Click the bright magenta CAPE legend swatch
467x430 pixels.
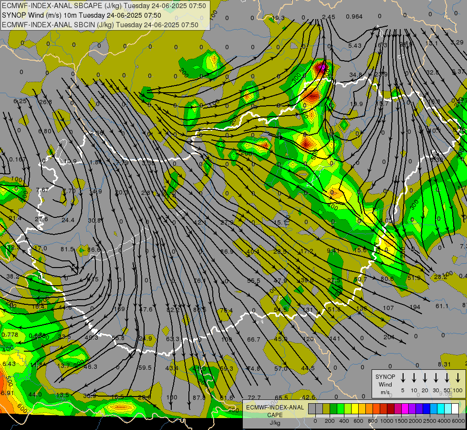(x=405, y=409)
